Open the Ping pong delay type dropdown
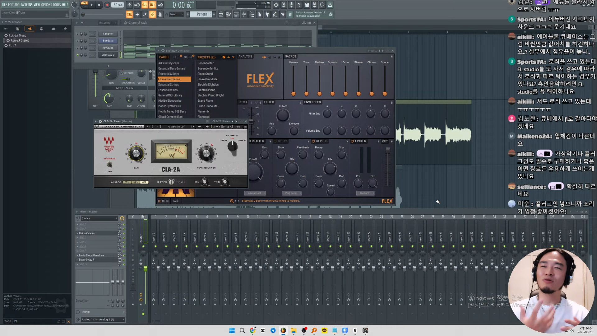The height and width of the screenshot is (336, 597). click(291, 193)
